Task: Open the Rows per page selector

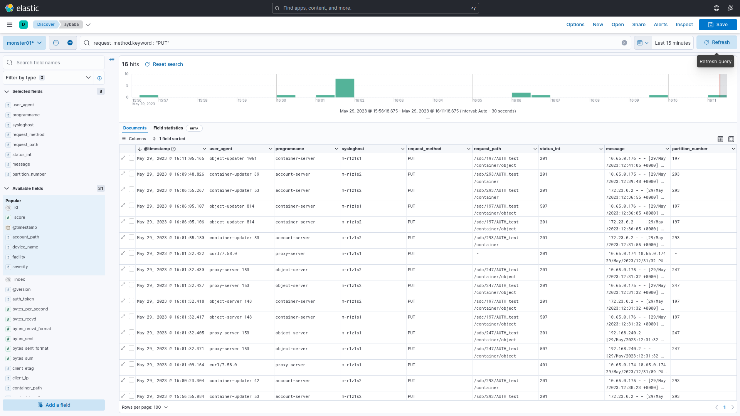Action: pyautogui.click(x=145, y=407)
